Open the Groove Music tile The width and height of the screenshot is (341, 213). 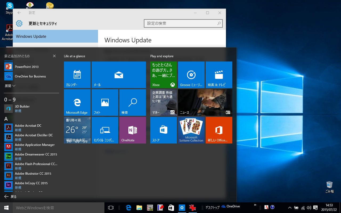[x=191, y=75]
